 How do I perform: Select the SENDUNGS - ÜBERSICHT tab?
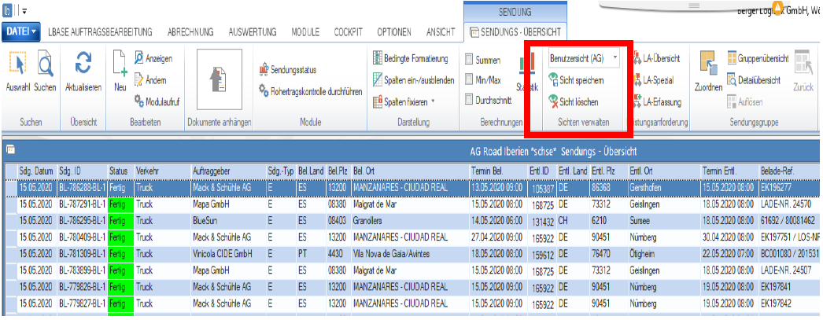pyautogui.click(x=515, y=32)
